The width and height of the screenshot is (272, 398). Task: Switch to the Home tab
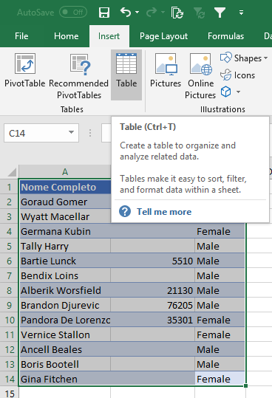67,36
